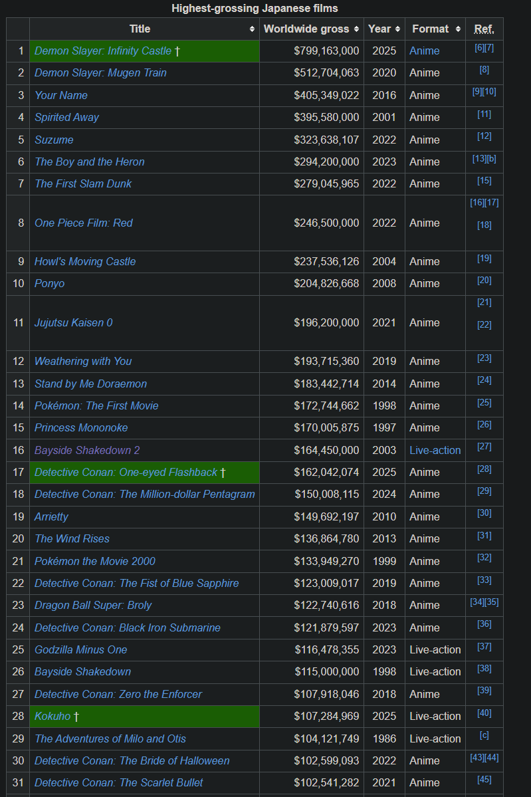
Task: Select the $164,450,000 gross value
Action: (326, 450)
